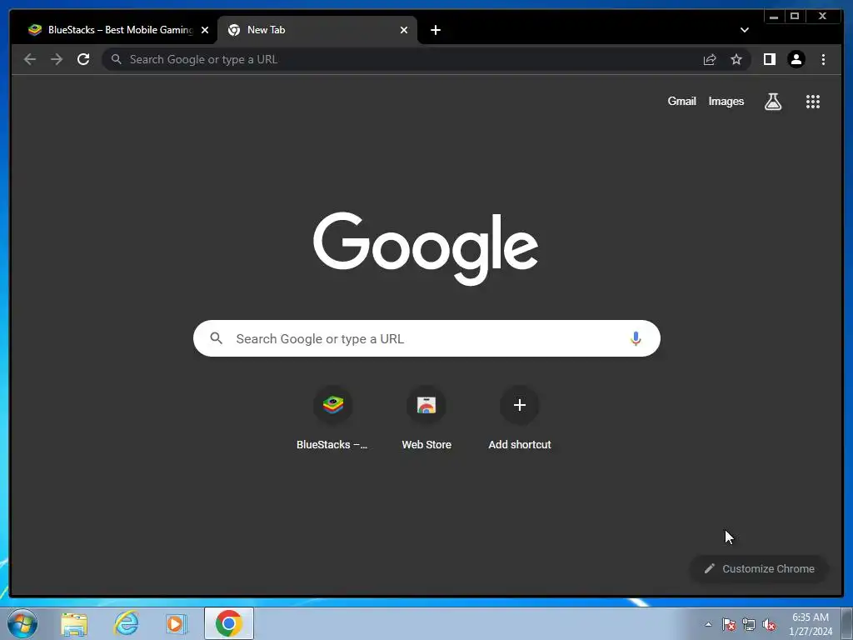Launch Internet Explorer from the taskbar
The image size is (853, 640).
coord(126,623)
